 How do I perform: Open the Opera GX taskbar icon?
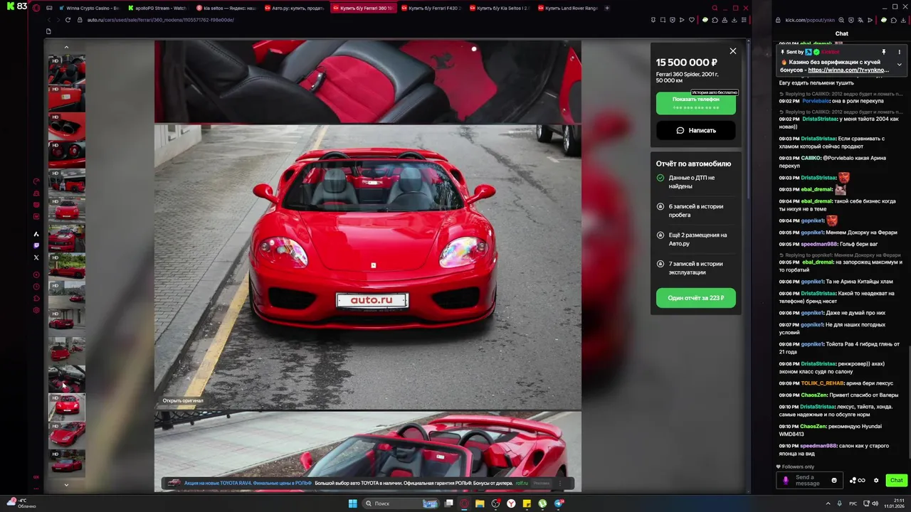[464, 503]
